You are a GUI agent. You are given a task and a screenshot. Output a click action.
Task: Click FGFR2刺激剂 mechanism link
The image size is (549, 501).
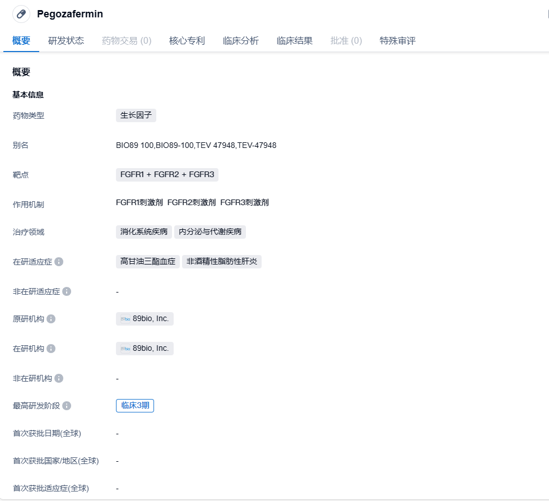coord(191,202)
